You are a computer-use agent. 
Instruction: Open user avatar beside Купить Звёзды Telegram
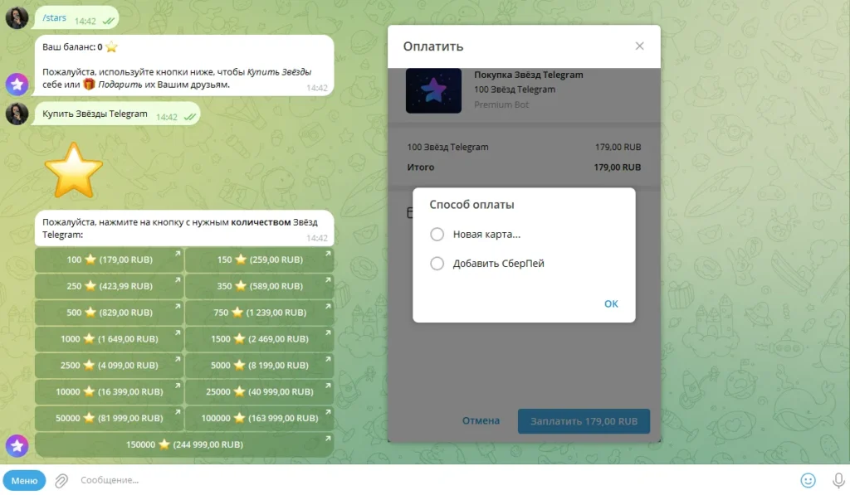[17, 114]
